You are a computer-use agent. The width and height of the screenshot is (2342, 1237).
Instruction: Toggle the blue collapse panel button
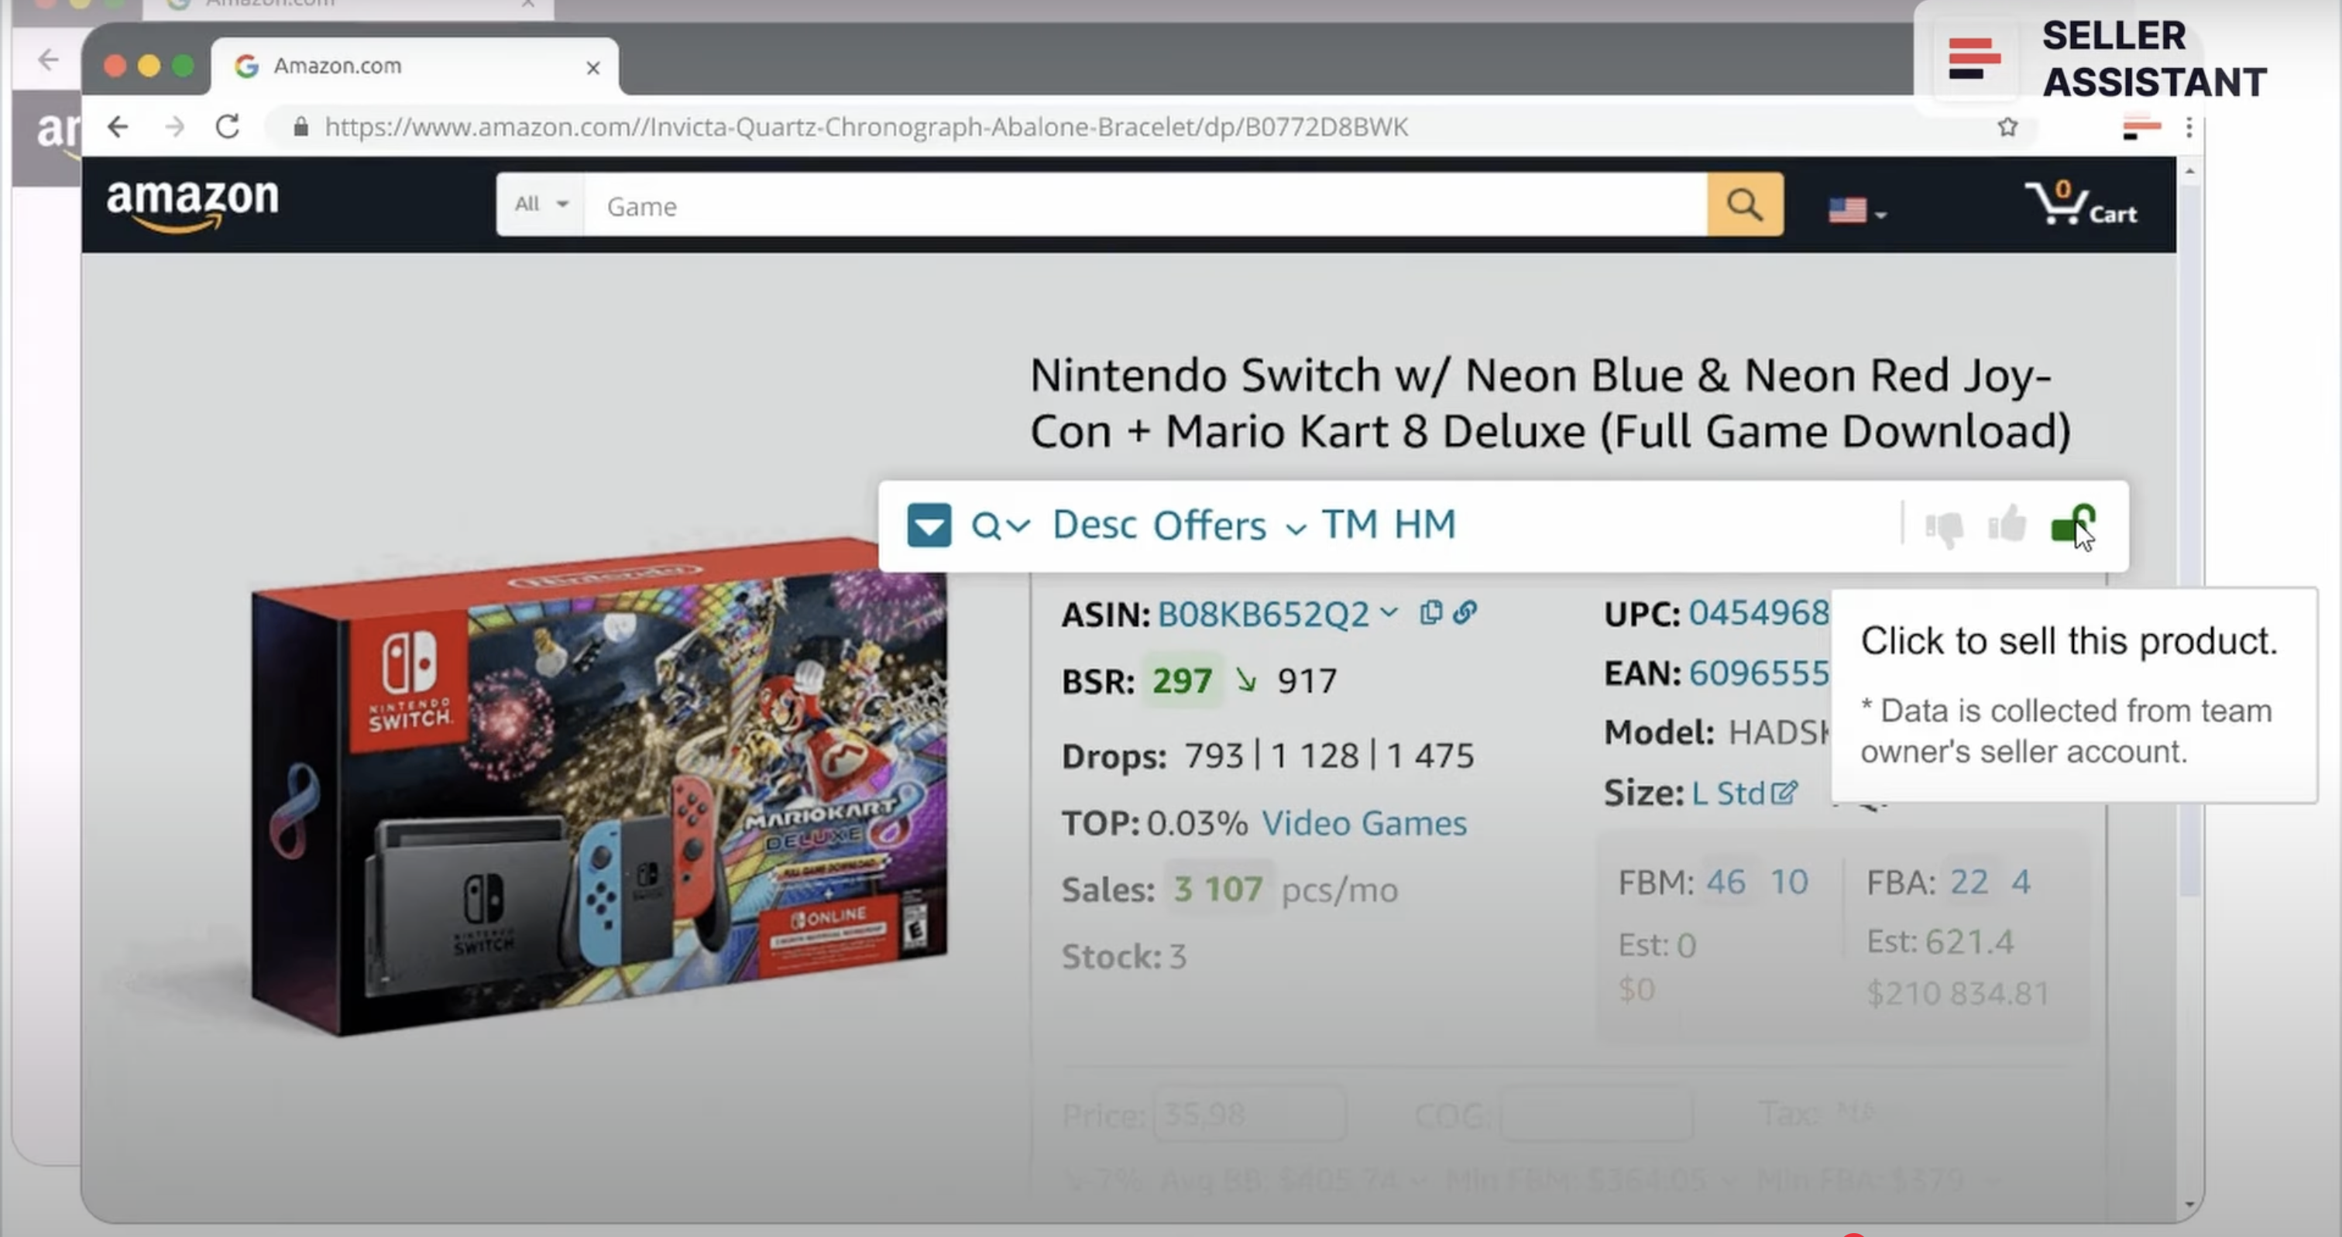click(x=929, y=526)
